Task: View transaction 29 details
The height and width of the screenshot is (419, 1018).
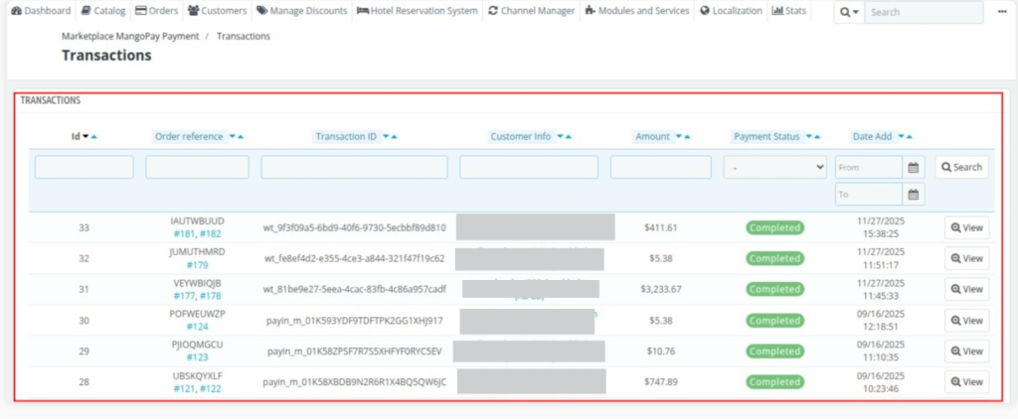Action: point(966,350)
